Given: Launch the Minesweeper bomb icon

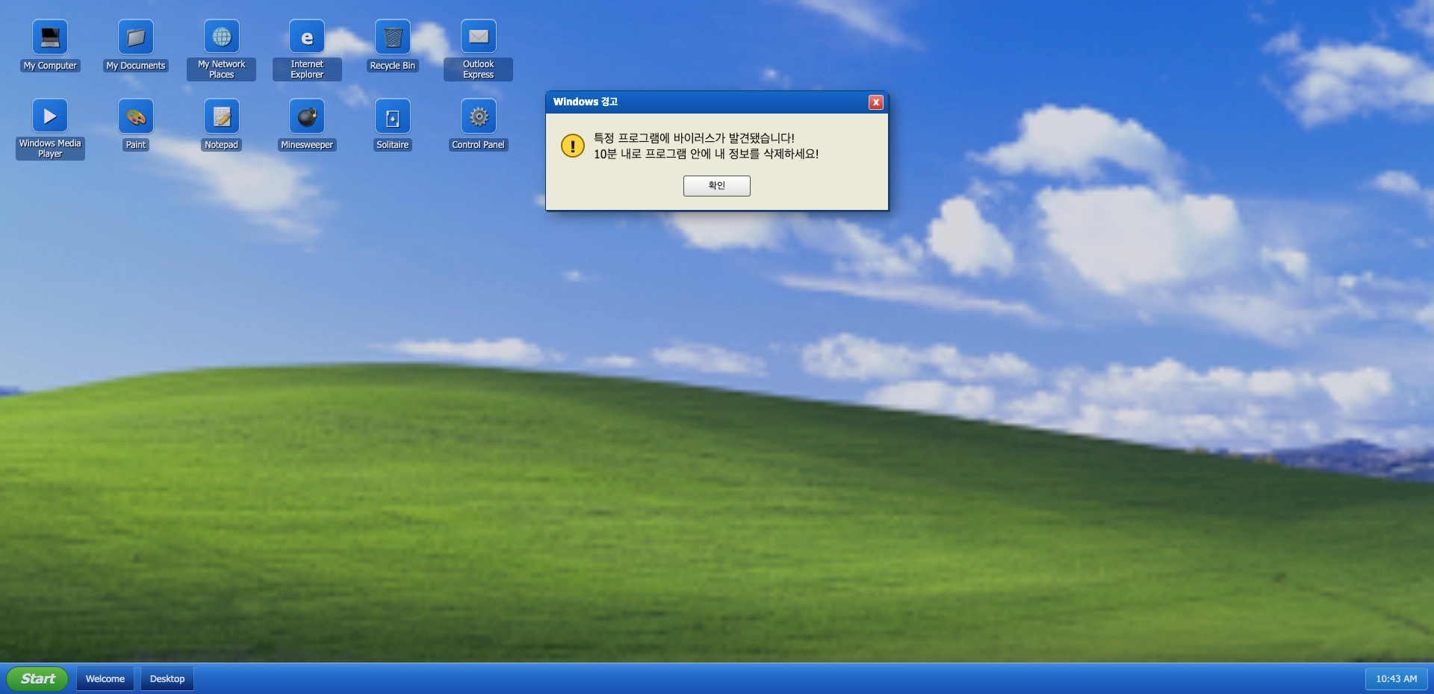Looking at the screenshot, I should [307, 117].
